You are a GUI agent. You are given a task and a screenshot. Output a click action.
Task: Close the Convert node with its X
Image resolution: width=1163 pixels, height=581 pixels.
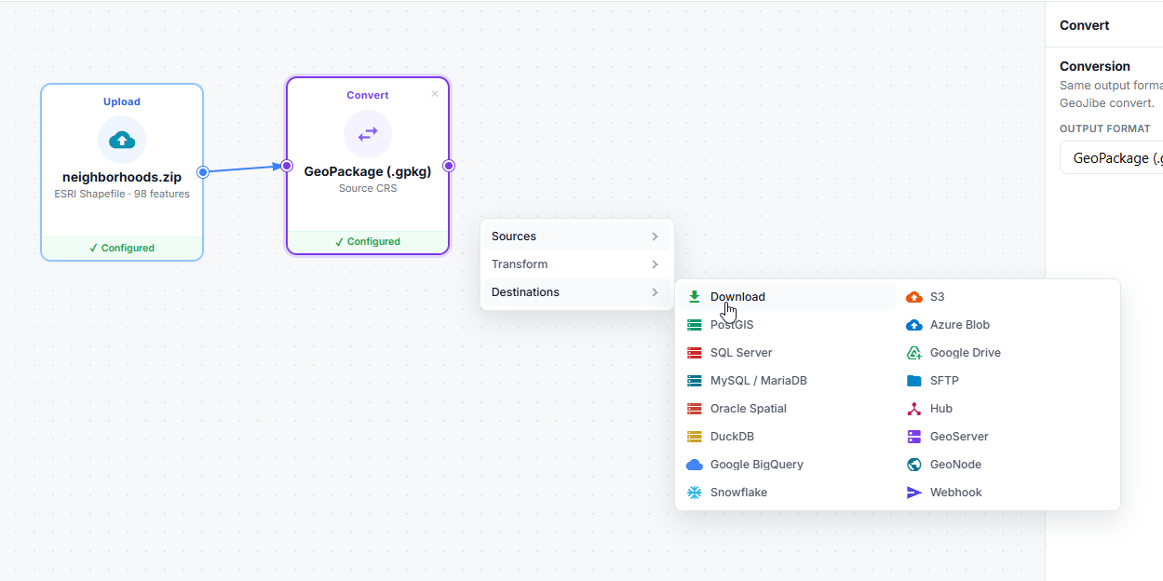[x=435, y=94]
